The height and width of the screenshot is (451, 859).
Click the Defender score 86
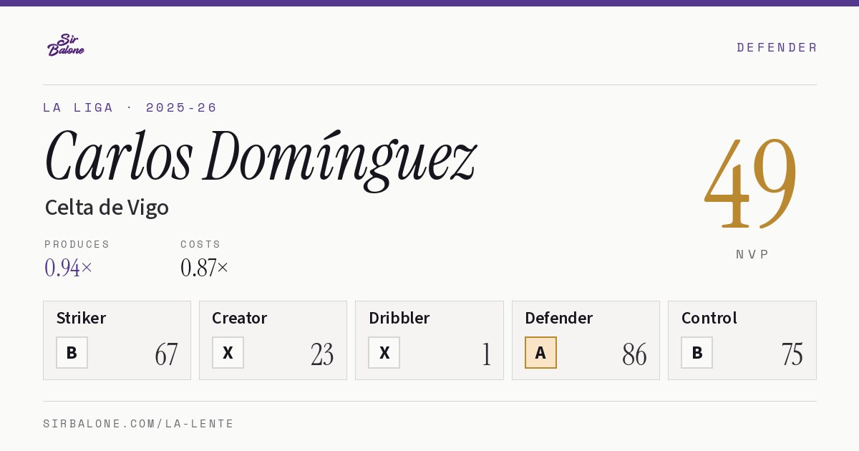[634, 354]
